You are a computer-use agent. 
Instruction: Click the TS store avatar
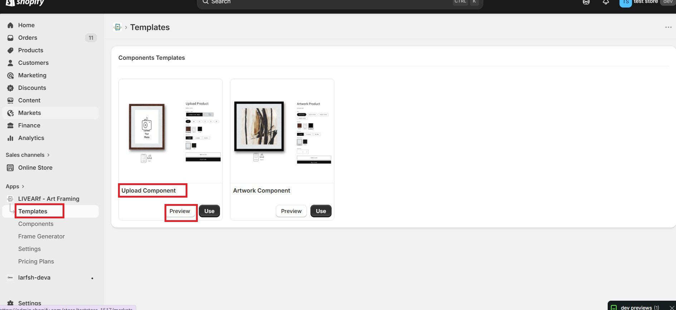(x=626, y=3)
